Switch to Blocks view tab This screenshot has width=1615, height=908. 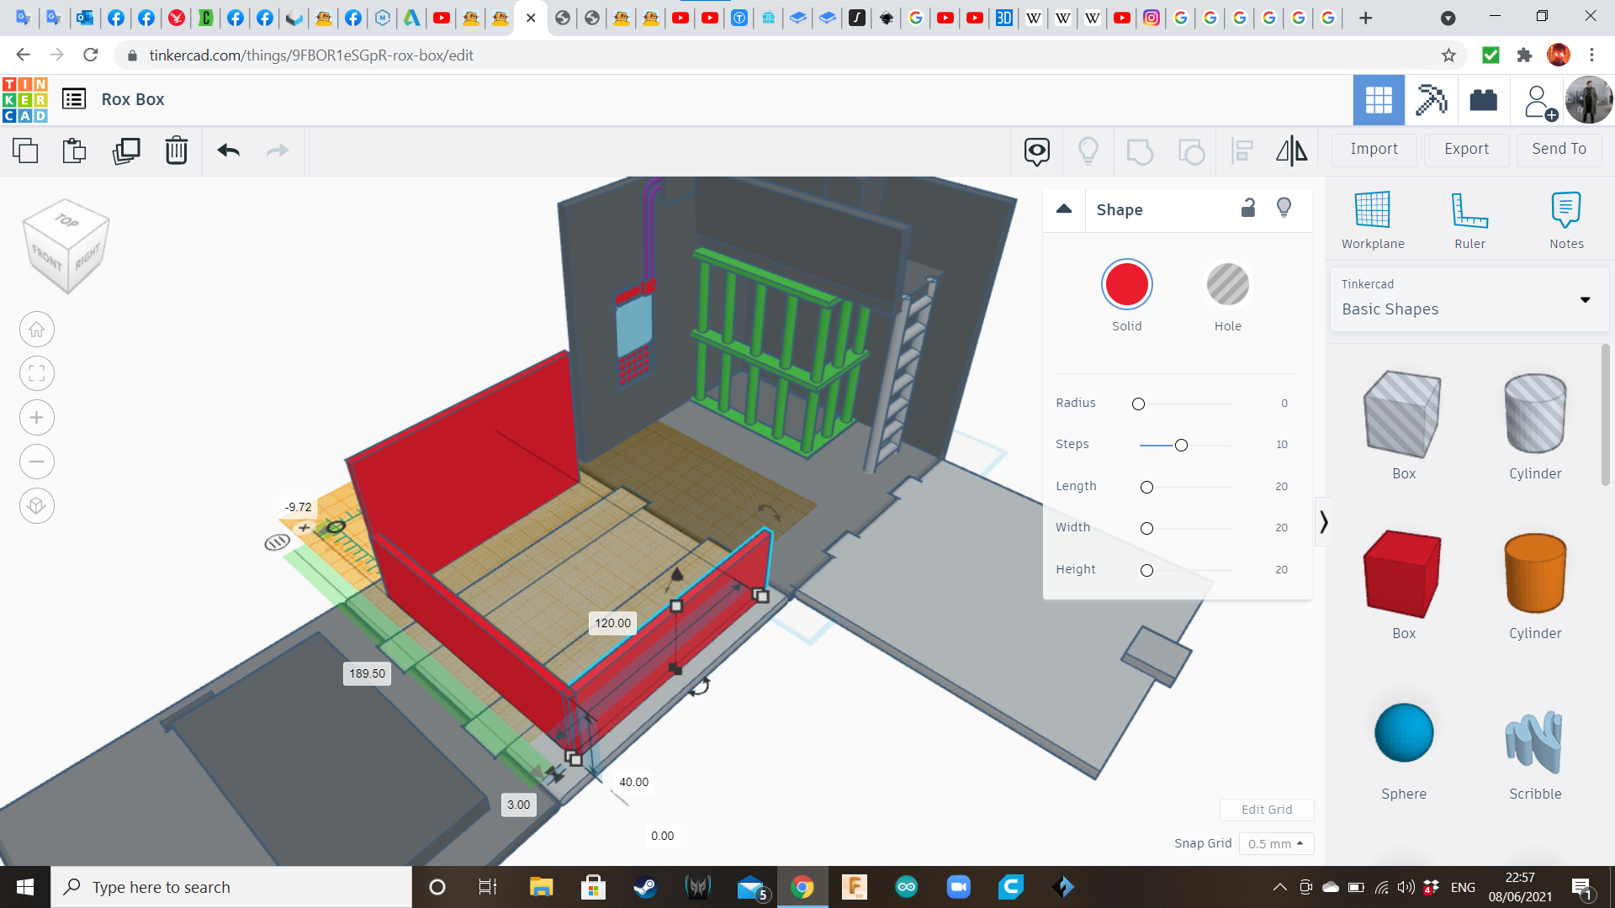point(1431,100)
